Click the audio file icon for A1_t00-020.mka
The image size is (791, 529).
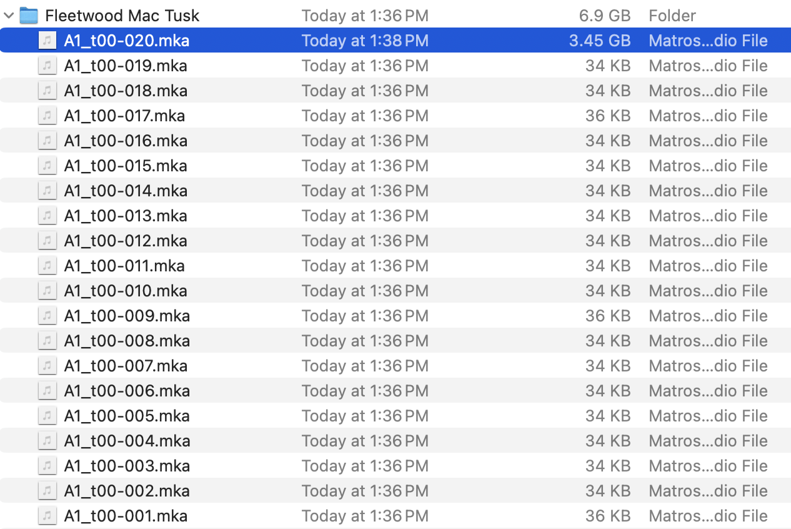[x=47, y=41]
